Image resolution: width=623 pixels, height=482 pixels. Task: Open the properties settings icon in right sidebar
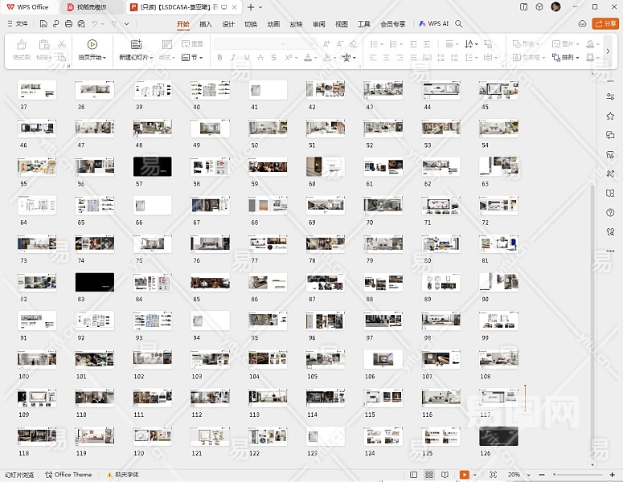[611, 96]
